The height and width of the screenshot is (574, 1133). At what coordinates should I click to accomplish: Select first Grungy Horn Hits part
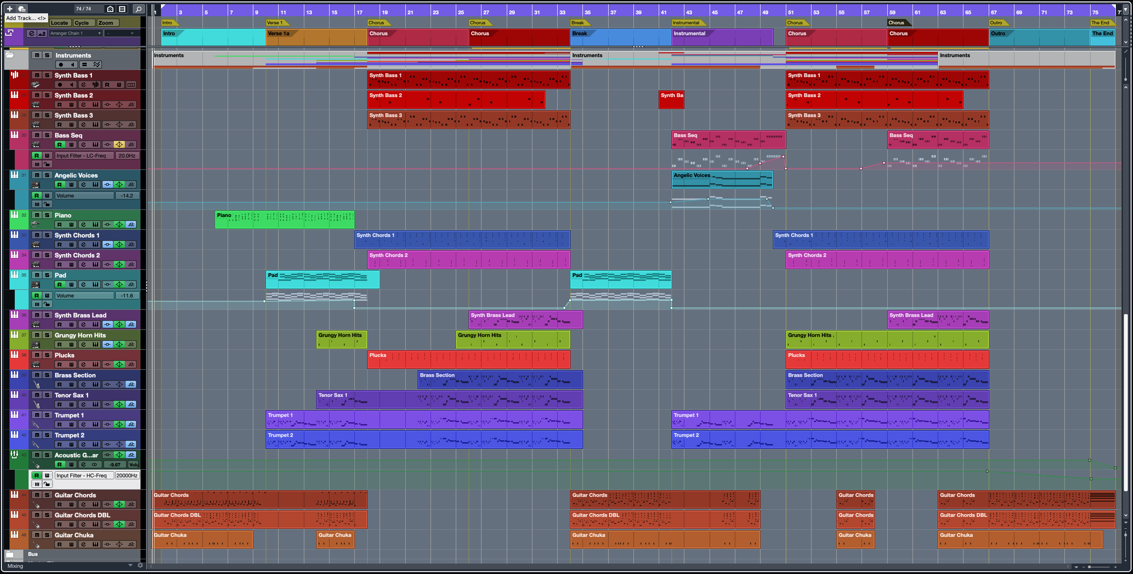pyautogui.click(x=341, y=340)
